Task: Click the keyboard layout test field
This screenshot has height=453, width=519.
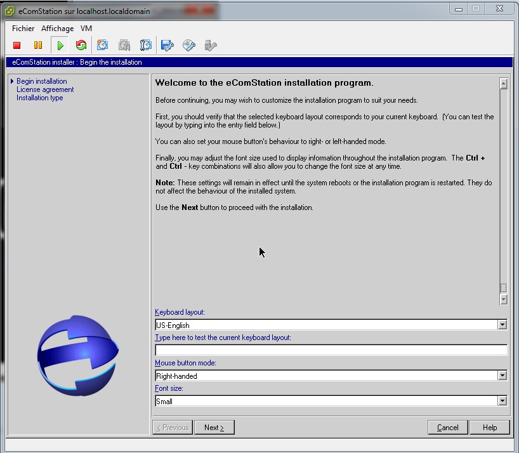Action: (331, 350)
